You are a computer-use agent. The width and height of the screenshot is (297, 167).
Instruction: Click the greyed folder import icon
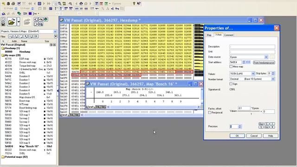pos(27,22)
